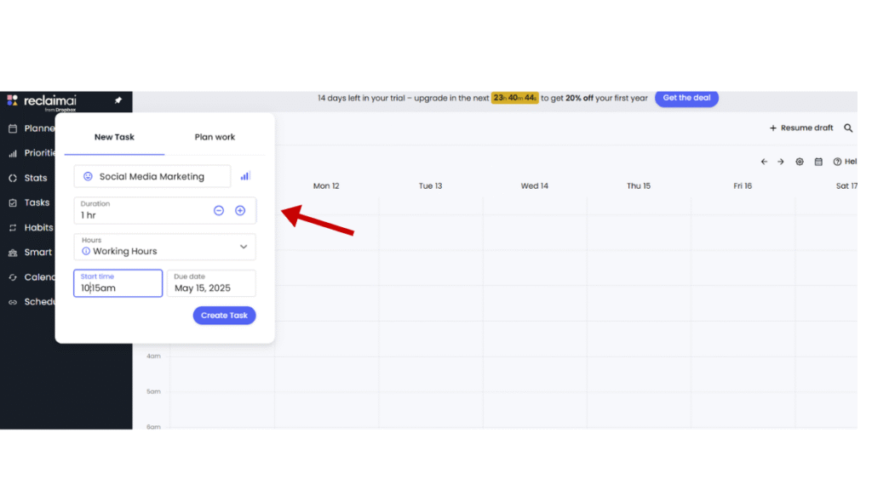Open search with the magnifier icon

coord(848,128)
